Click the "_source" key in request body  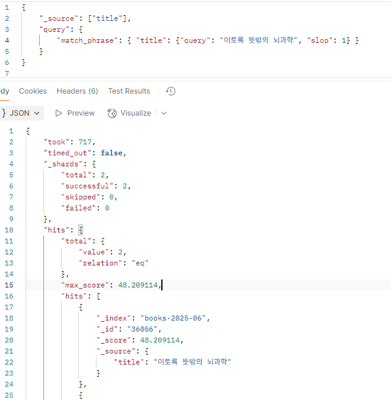pos(59,18)
